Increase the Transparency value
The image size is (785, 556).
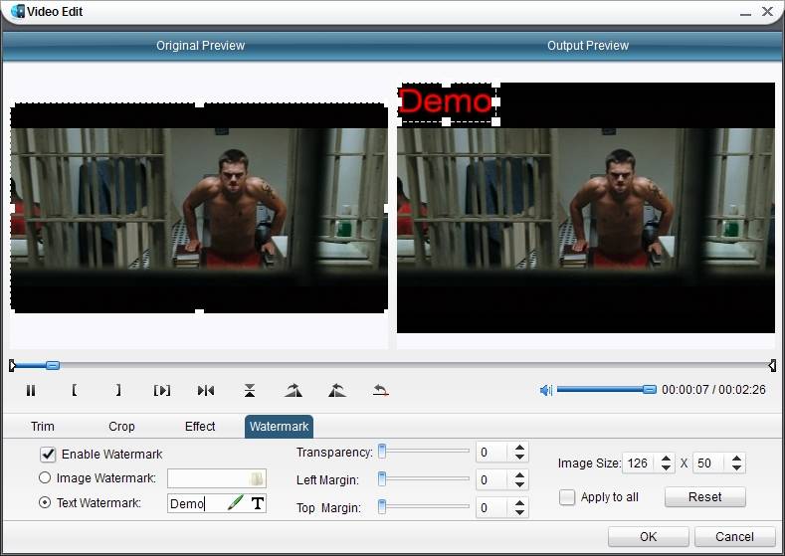[x=519, y=448]
